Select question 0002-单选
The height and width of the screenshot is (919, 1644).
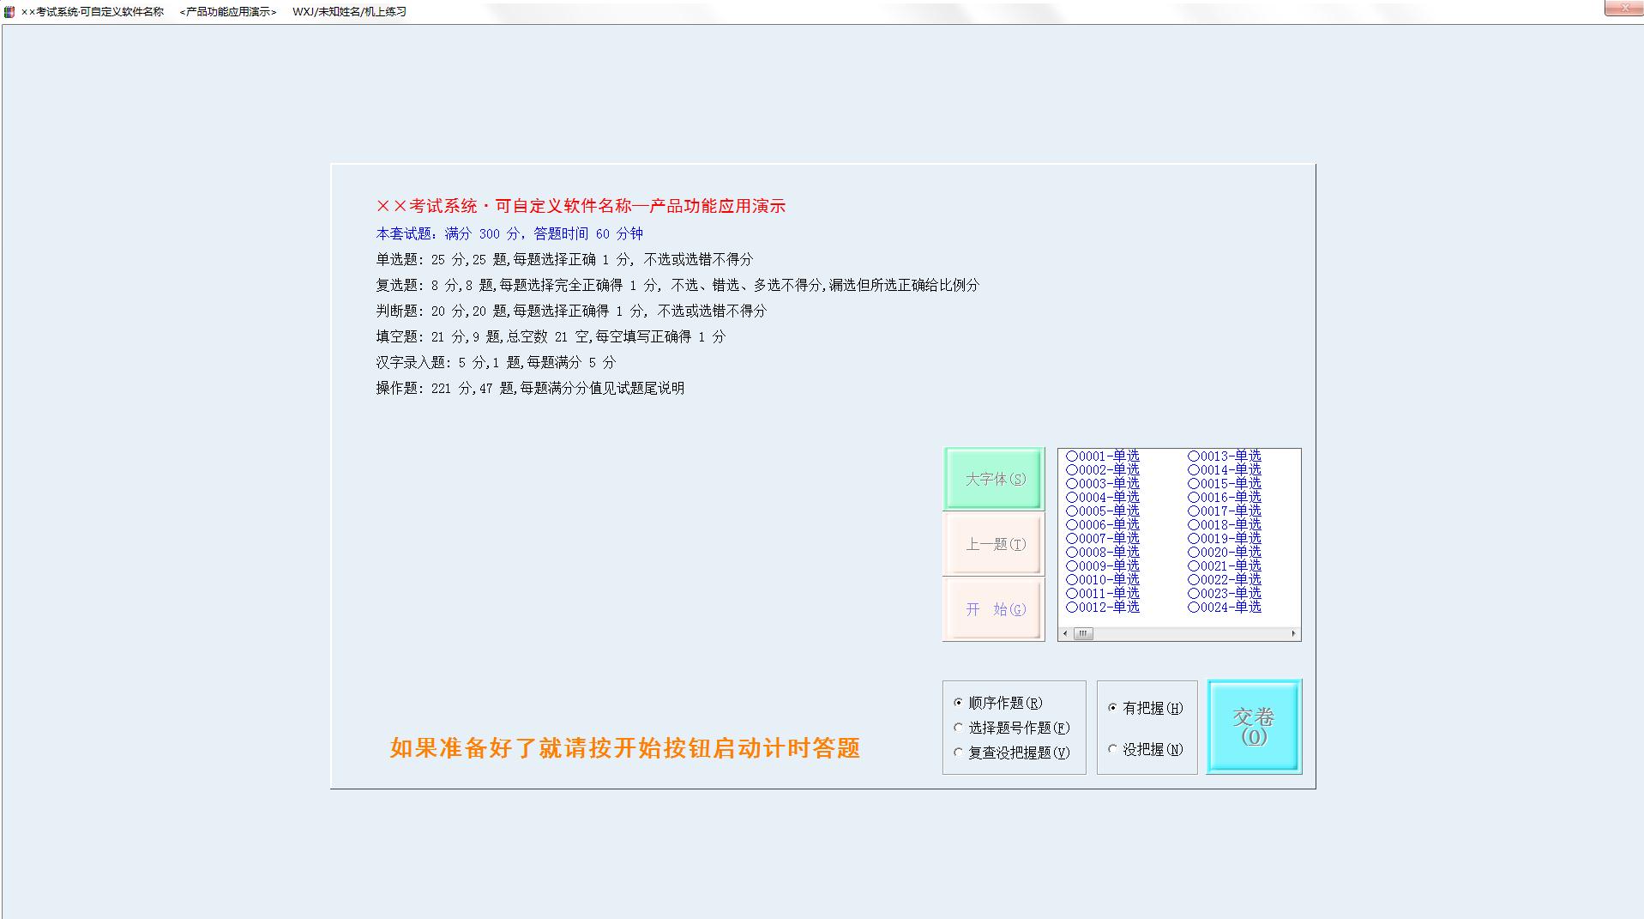pyautogui.click(x=1103, y=469)
